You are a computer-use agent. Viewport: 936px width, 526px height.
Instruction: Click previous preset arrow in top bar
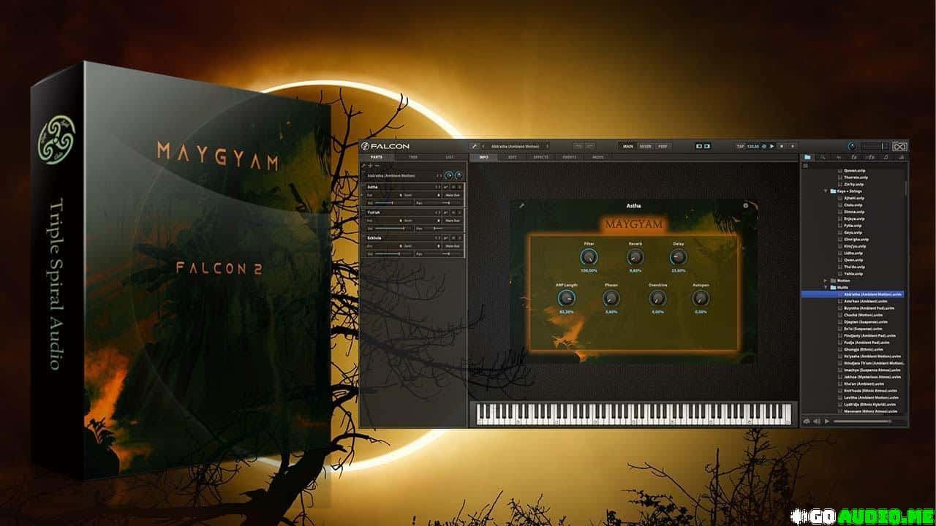(483, 146)
